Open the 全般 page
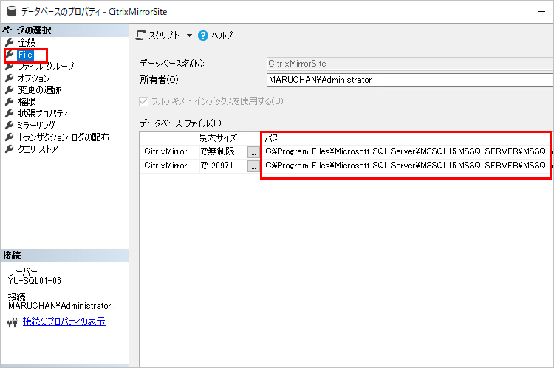 pos(27,43)
